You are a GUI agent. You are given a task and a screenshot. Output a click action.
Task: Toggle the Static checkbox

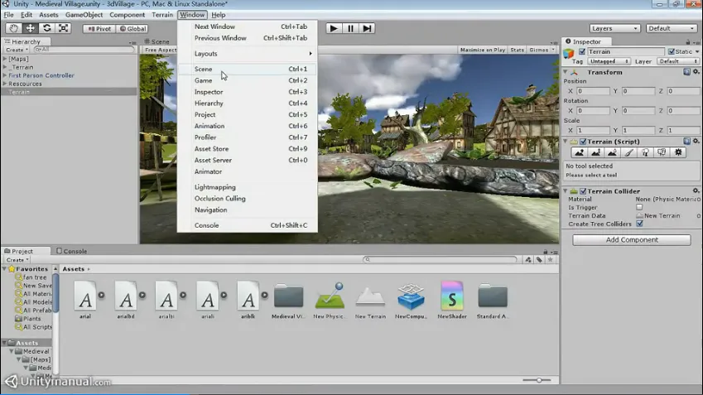click(672, 51)
